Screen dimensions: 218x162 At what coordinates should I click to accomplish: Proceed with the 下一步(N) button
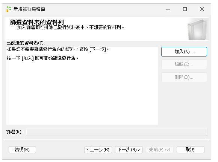click(129, 150)
